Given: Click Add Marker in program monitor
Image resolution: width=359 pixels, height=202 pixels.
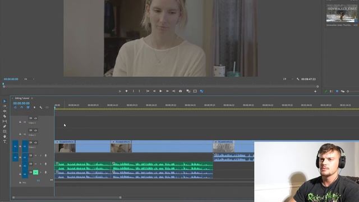Looking at the screenshot, I should tap(126, 91).
